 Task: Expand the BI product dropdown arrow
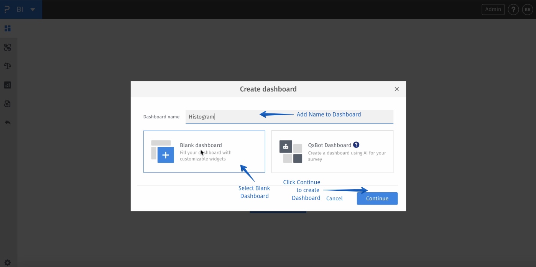tap(33, 10)
